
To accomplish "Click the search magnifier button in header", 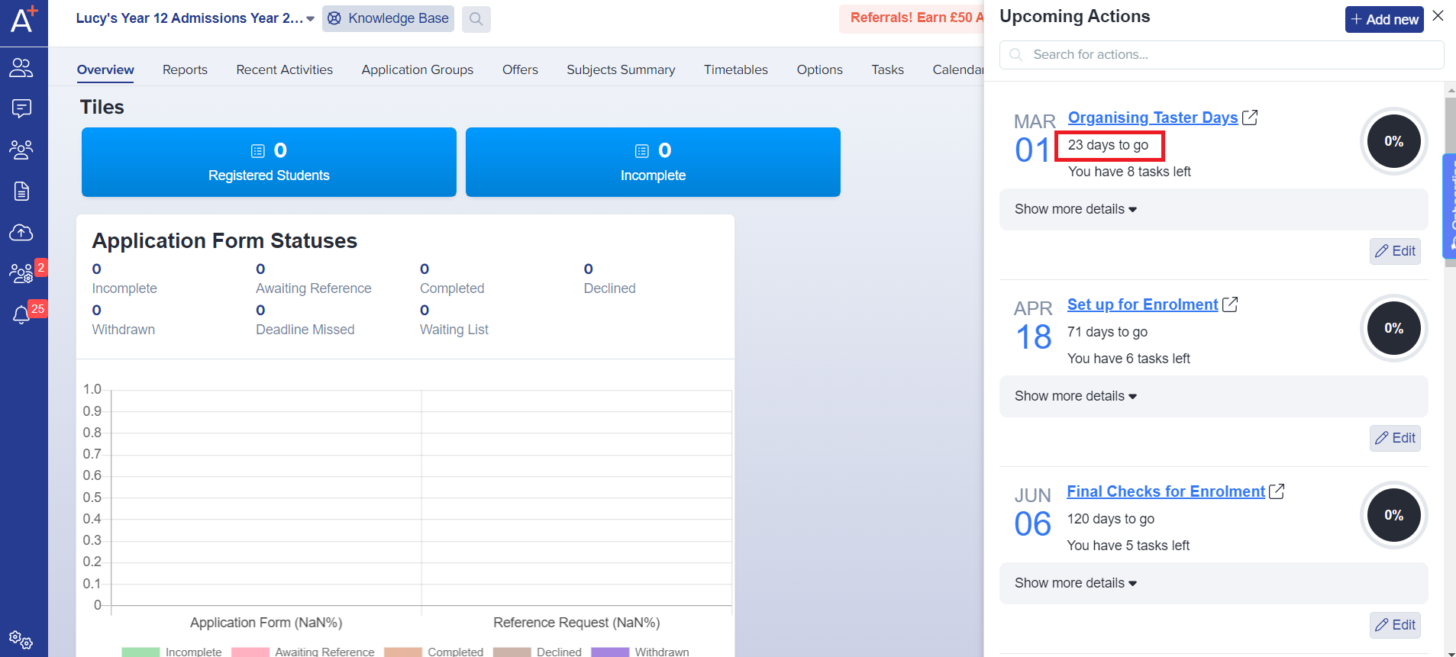I will click(x=476, y=19).
